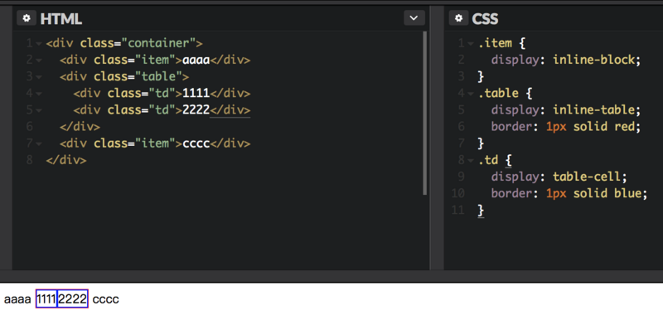Place cursor on inline-table value
The height and width of the screenshot is (330, 663).
tap(597, 110)
